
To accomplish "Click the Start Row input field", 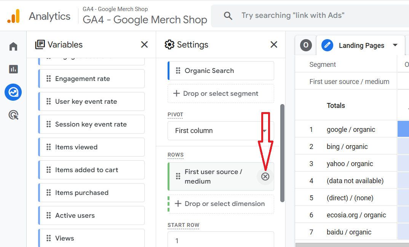I will coord(220,240).
